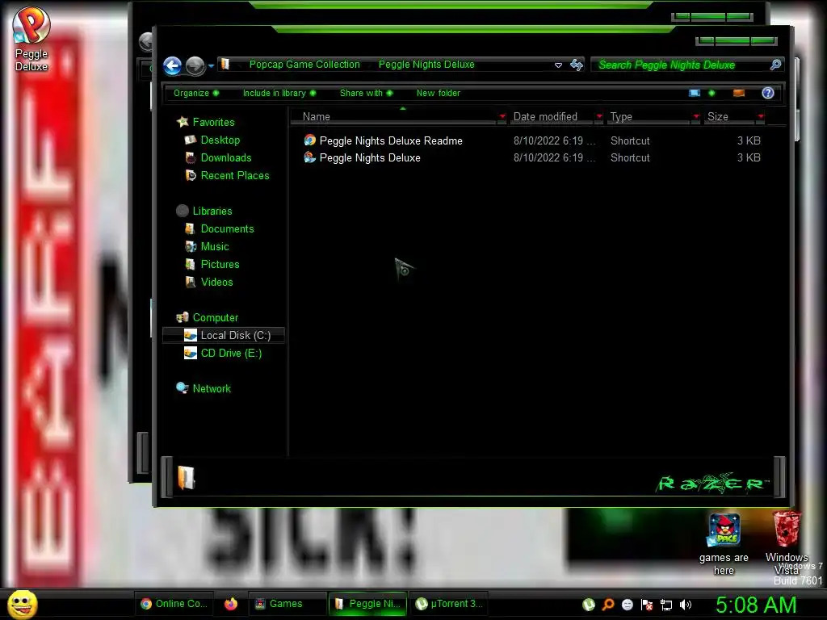827x620 pixels.
Task: Select Libraries in navigation pane
Action: [212, 211]
